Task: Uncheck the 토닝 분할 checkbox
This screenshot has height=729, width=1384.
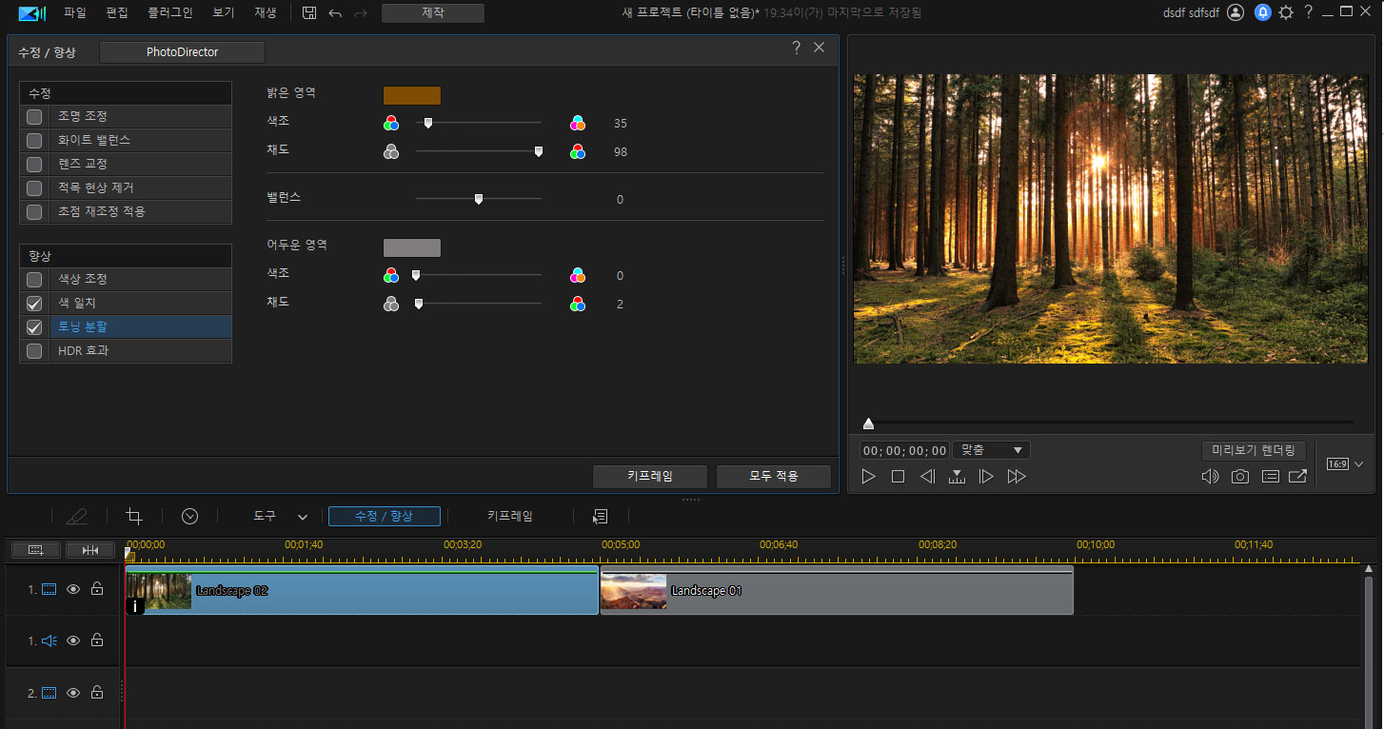Action: tap(34, 327)
